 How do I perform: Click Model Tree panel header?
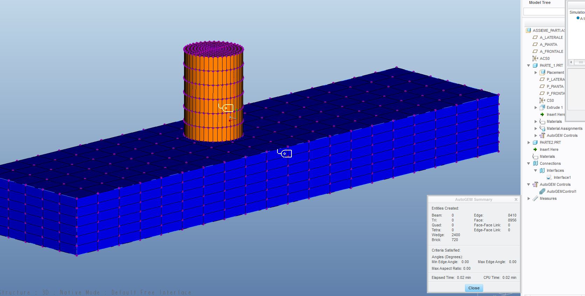coord(540,2)
